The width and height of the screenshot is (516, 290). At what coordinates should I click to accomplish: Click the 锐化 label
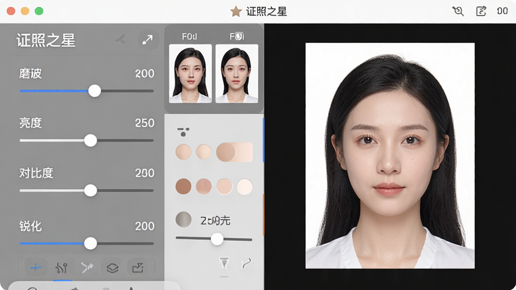click(x=30, y=226)
